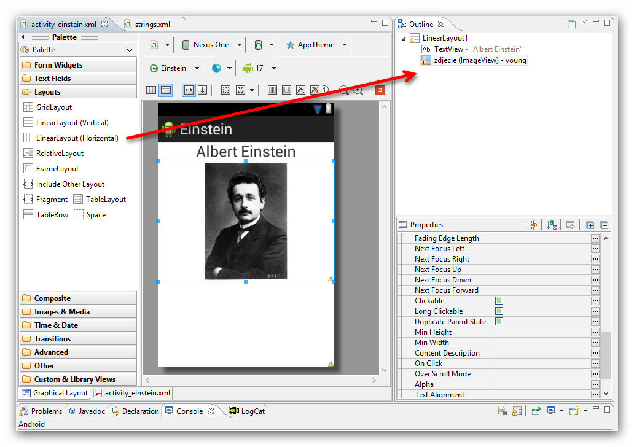Expand the Images & Media palette category
Screen dimensions: 634x447
click(78, 311)
